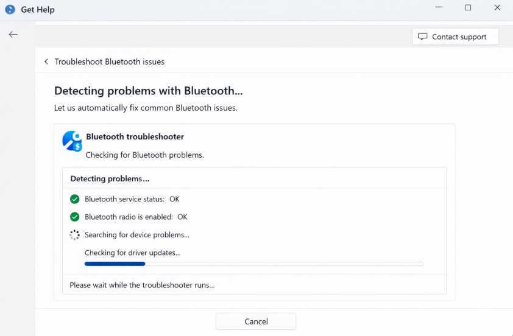513x336 pixels.
Task: Click the spinner next to Searching for device problems
Action: point(74,235)
